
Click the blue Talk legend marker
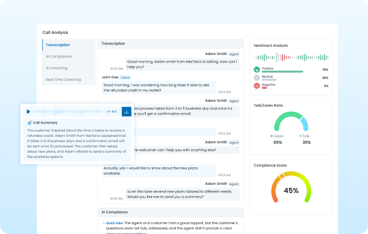click(298, 135)
